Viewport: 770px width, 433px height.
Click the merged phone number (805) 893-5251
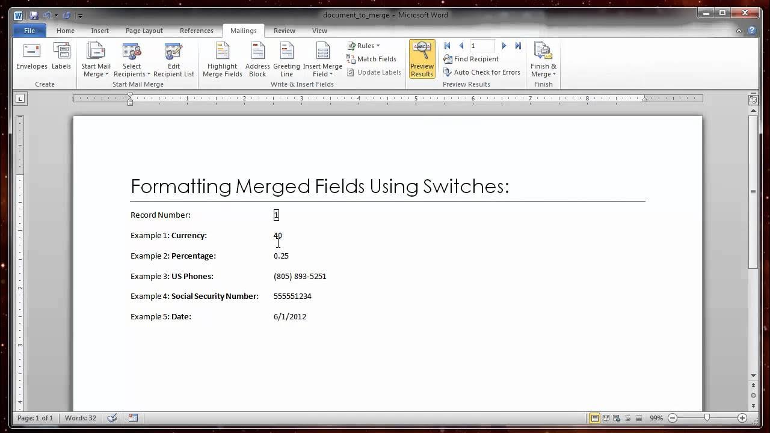point(300,277)
